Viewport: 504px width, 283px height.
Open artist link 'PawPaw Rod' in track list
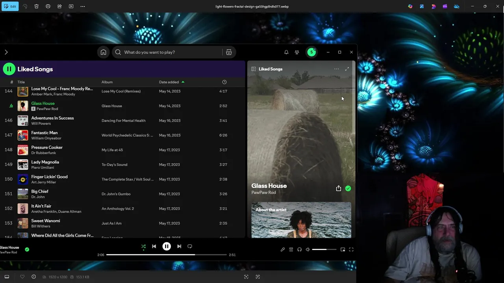(x=47, y=109)
